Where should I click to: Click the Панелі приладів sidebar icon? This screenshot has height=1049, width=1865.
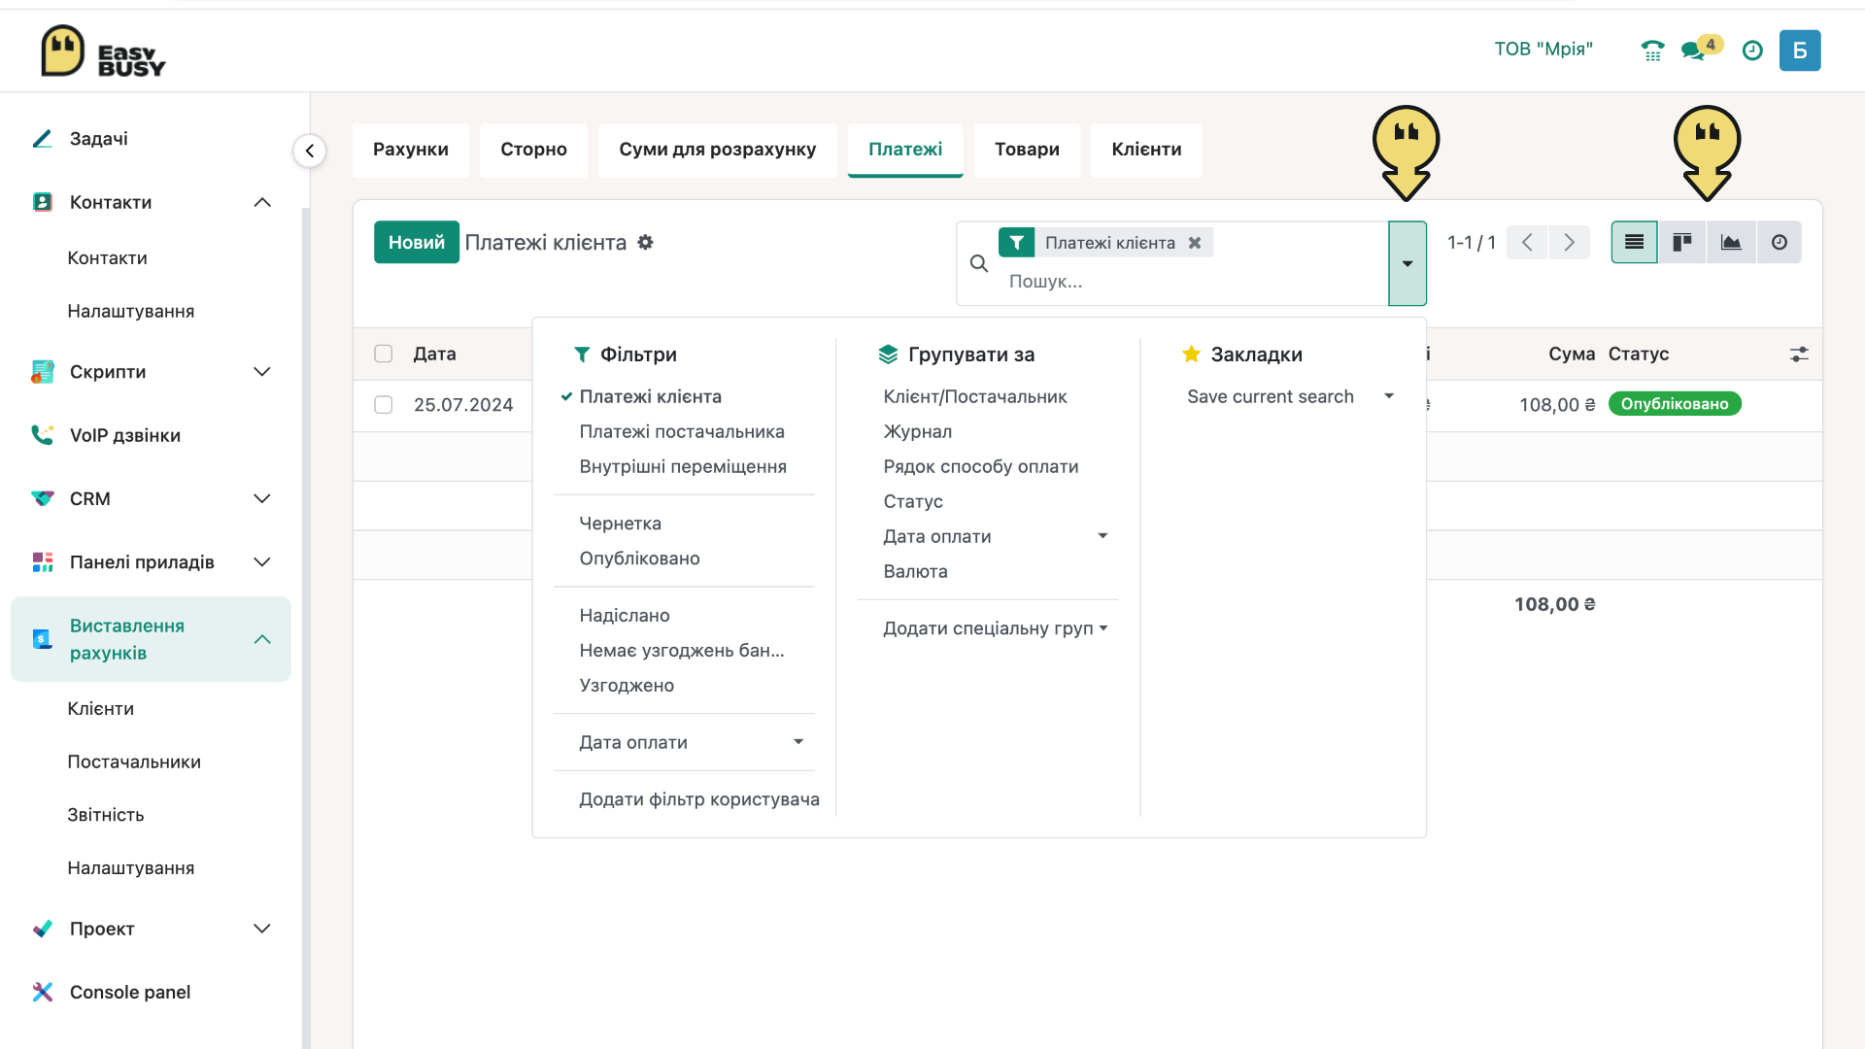point(43,562)
